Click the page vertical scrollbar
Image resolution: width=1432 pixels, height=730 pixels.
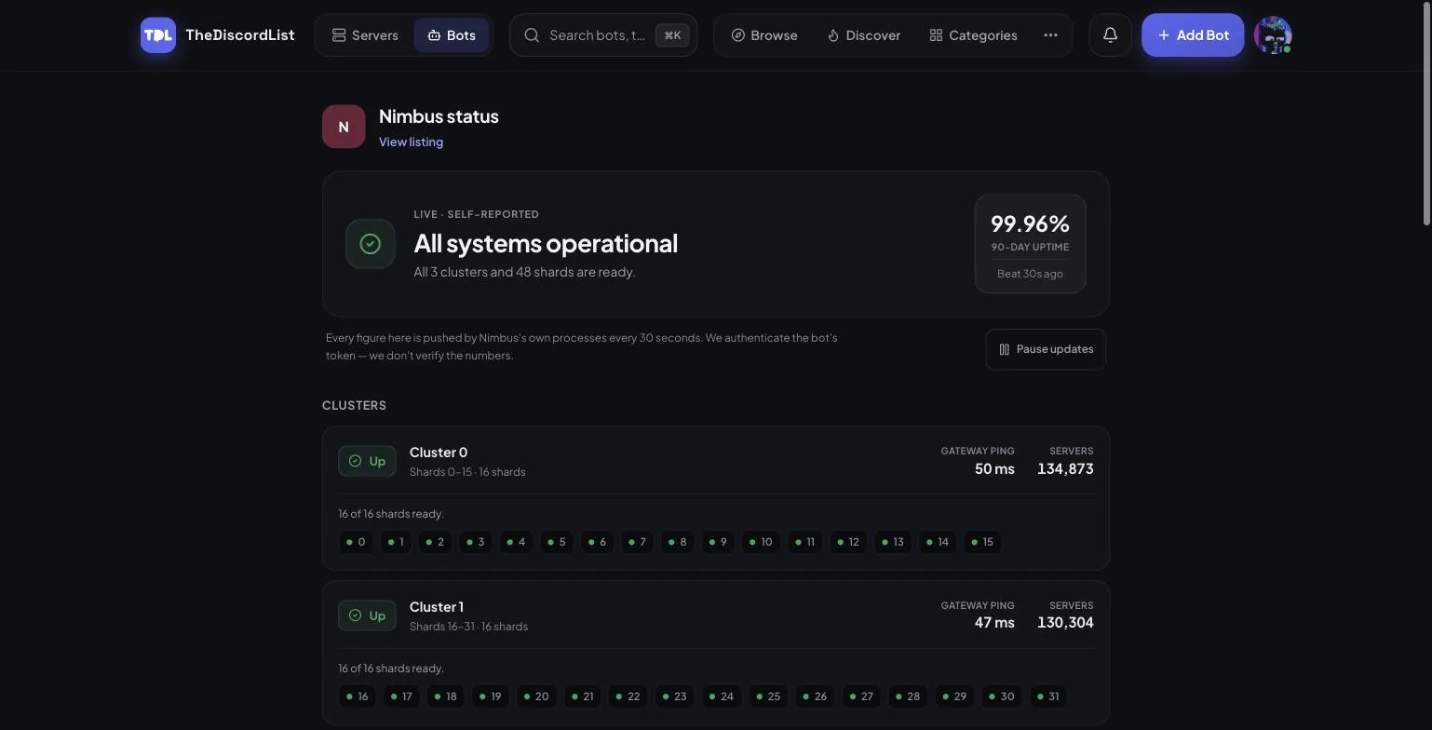click(1425, 112)
